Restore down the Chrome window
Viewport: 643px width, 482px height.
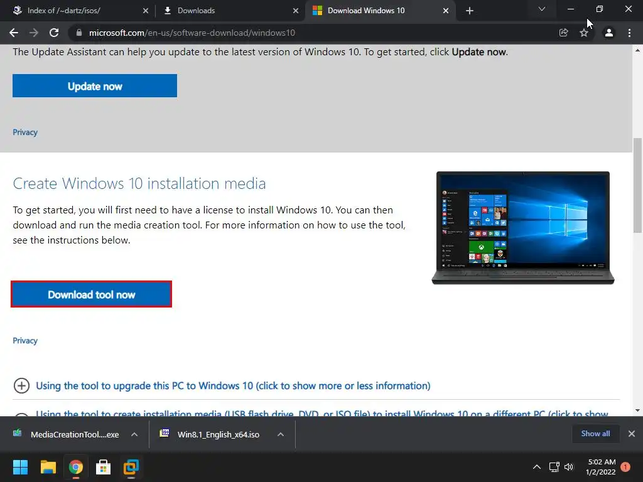(599, 9)
